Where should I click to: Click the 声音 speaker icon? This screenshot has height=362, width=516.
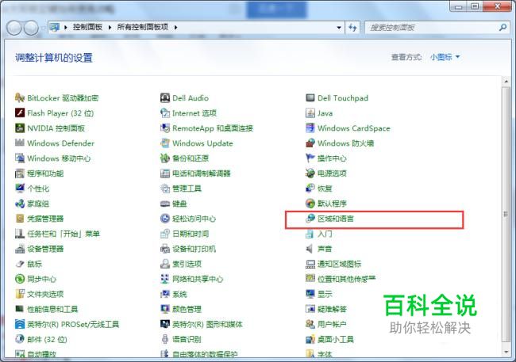(310, 249)
